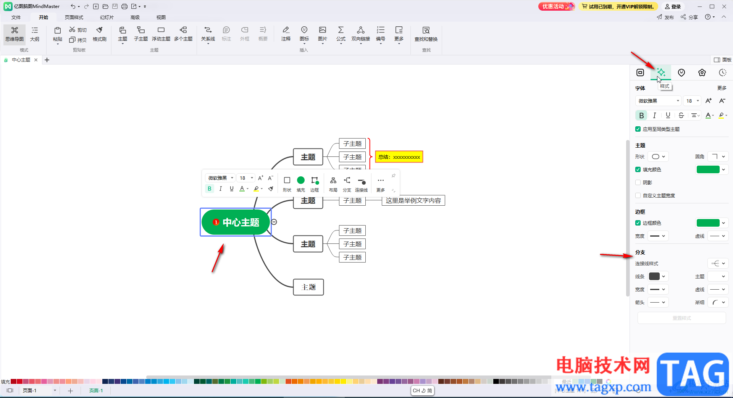Viewport: 733px width, 398px height.
Task: Open the history clock panel tab
Action: pos(722,73)
